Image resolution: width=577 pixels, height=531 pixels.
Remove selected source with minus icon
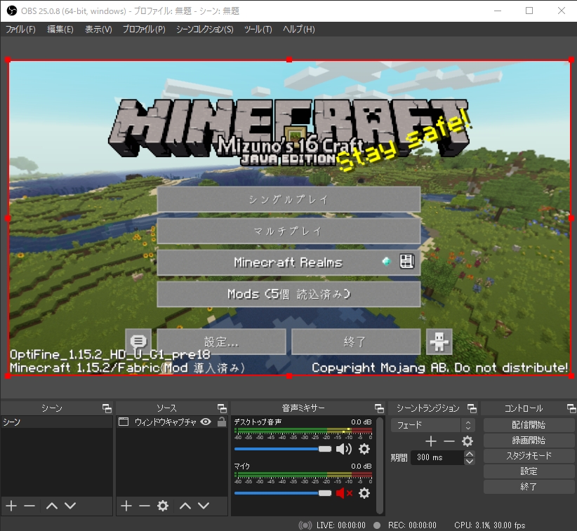145,506
